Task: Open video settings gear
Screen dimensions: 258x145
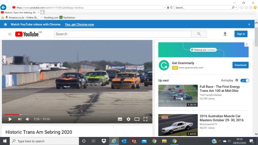Action: tap(128, 119)
